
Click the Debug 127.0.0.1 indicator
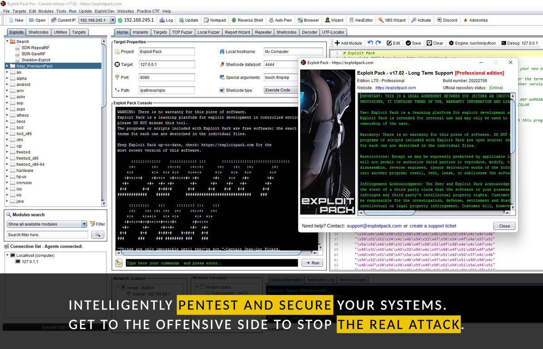[x=519, y=43]
